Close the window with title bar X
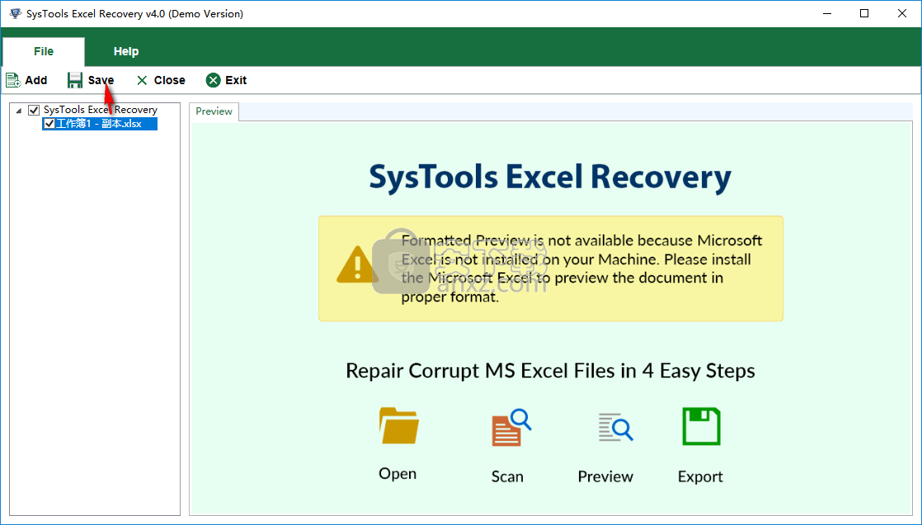The image size is (922, 525). click(902, 13)
